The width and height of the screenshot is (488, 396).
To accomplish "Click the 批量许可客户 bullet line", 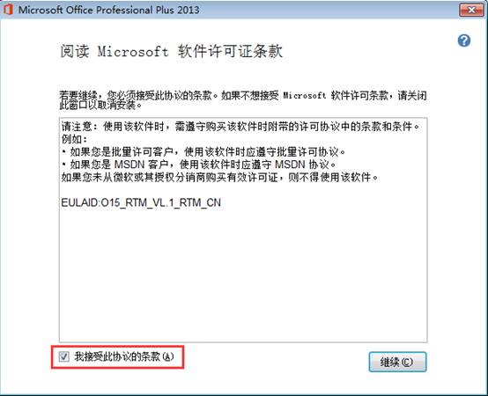I will pos(203,151).
